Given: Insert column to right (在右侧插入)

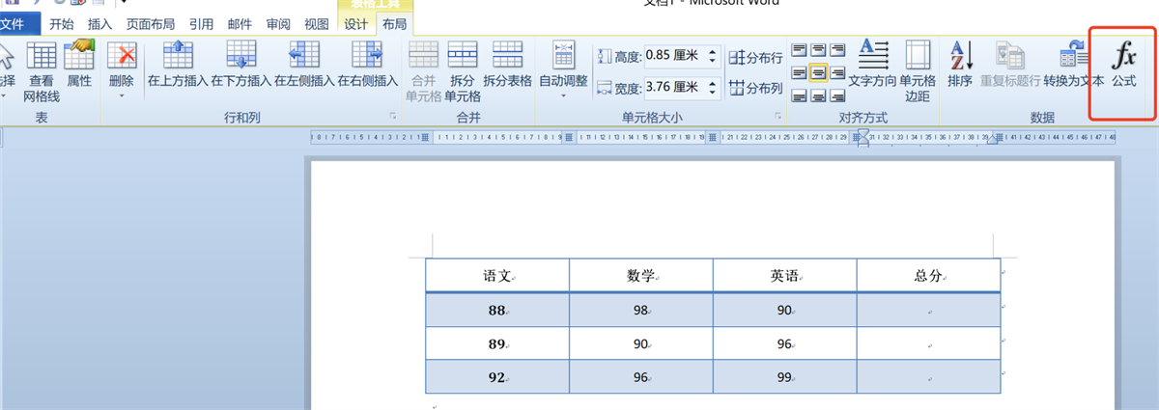Looking at the screenshot, I should [368, 64].
